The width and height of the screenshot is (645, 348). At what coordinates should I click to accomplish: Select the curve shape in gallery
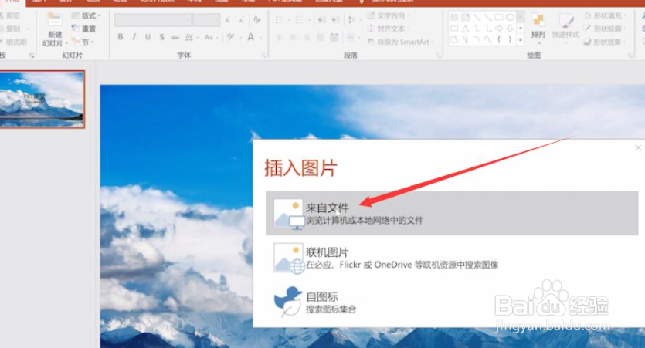(487, 39)
